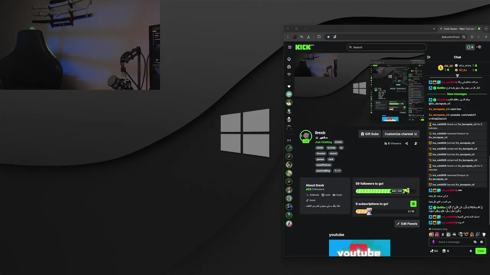
Task: Click the 6 Viewers count
Action: click(392, 144)
